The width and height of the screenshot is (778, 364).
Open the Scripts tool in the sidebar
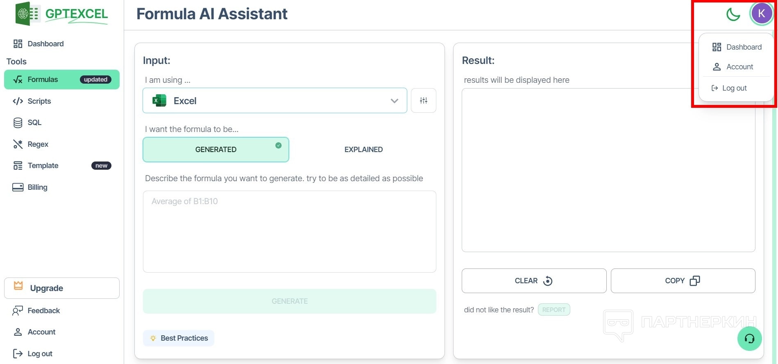point(39,101)
